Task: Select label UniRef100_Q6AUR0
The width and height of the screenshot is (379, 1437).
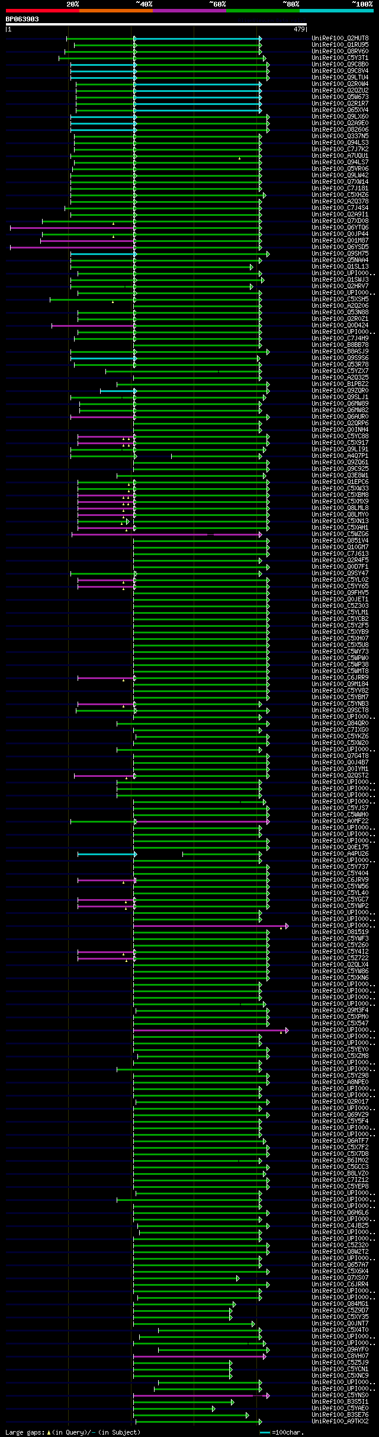Action: point(340,417)
